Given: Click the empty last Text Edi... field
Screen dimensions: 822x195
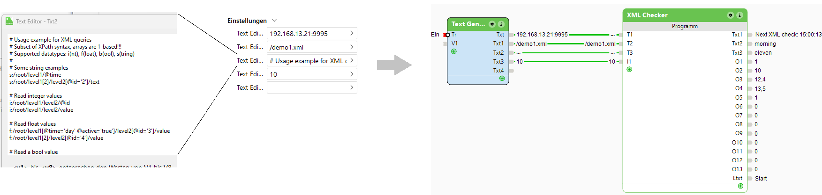Looking at the screenshot, I should point(307,88).
